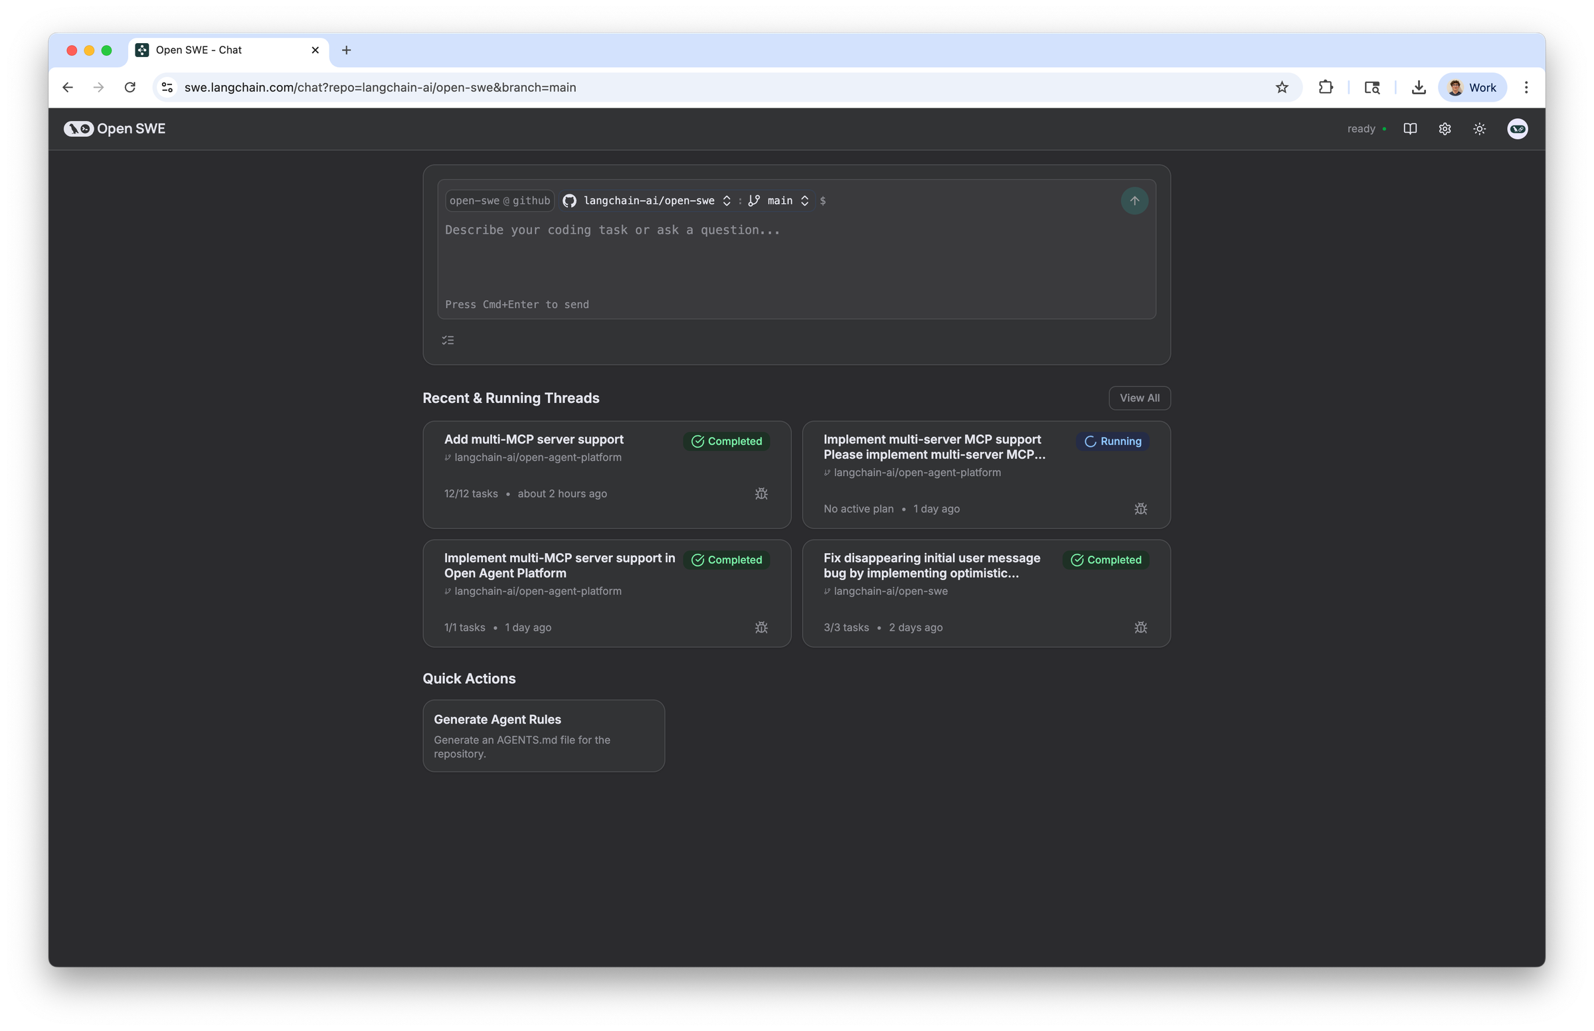
Task: Click the task list icon below the input box
Action: [448, 339]
